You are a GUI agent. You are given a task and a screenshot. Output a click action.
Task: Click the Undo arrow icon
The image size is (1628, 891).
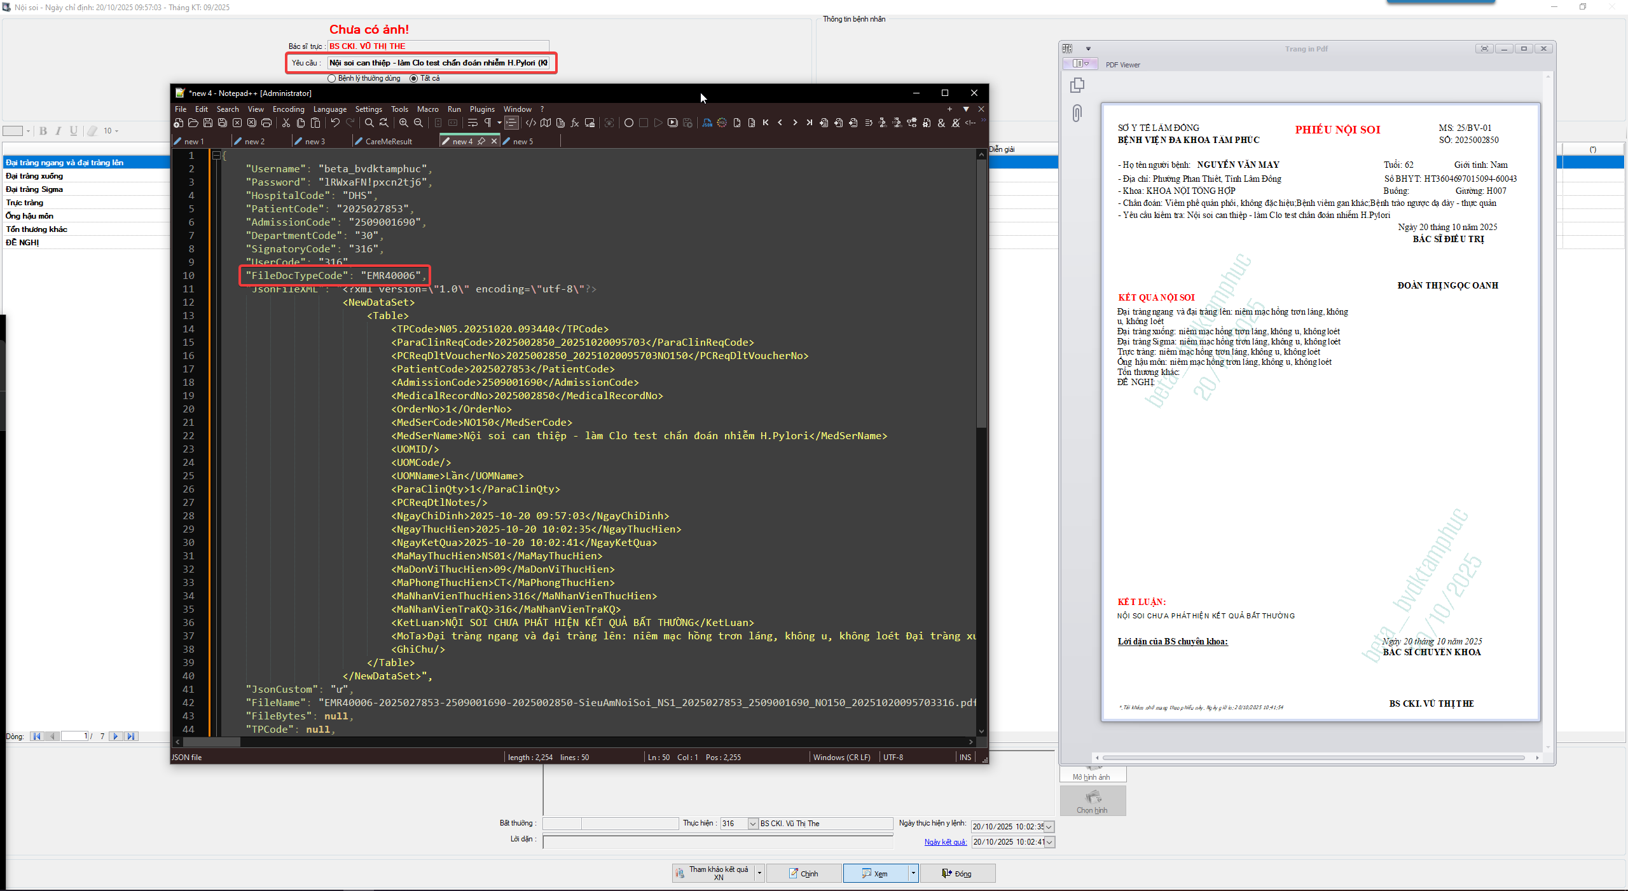335,123
